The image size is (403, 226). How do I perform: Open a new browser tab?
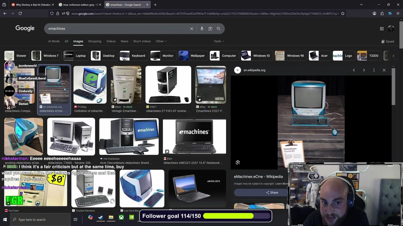pyautogui.click(x=155, y=5)
